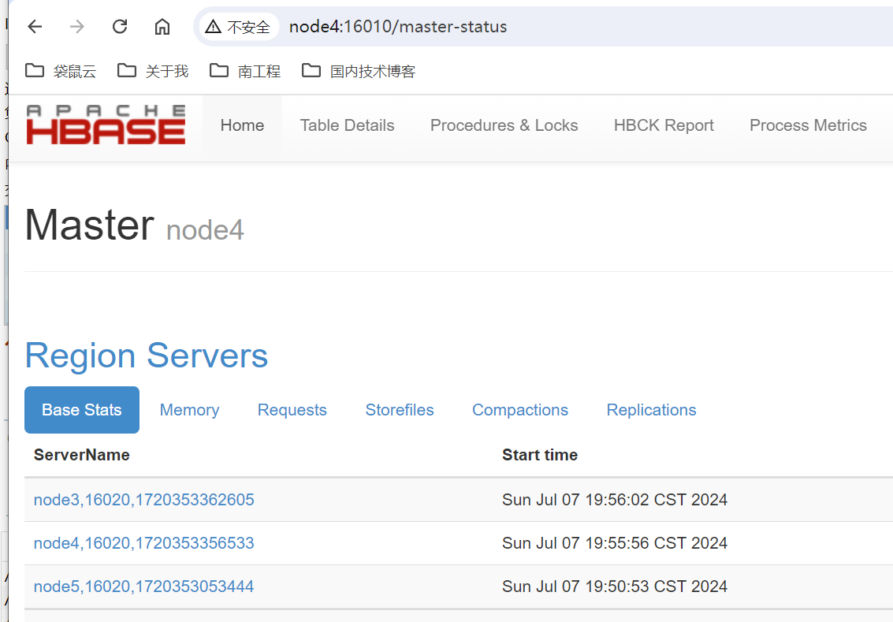Reload the page with the refresh icon

click(x=120, y=27)
